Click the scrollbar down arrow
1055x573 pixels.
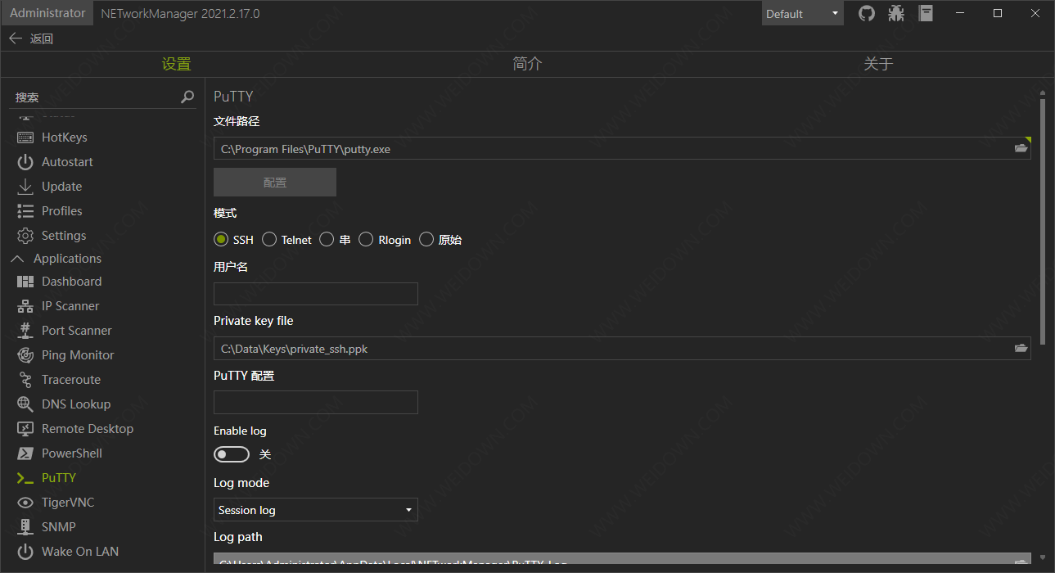(1043, 557)
